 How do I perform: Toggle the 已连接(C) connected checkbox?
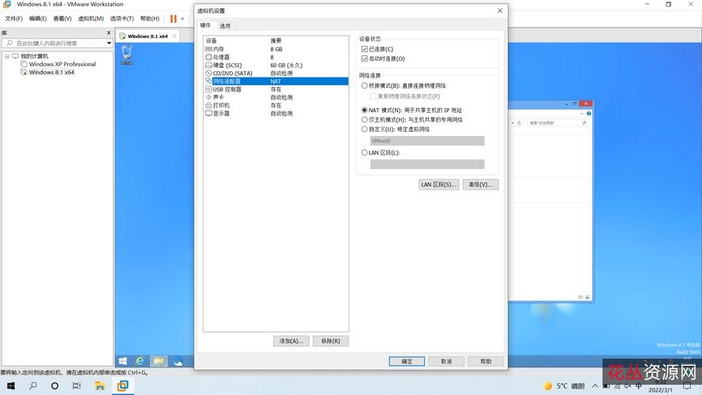pos(365,49)
